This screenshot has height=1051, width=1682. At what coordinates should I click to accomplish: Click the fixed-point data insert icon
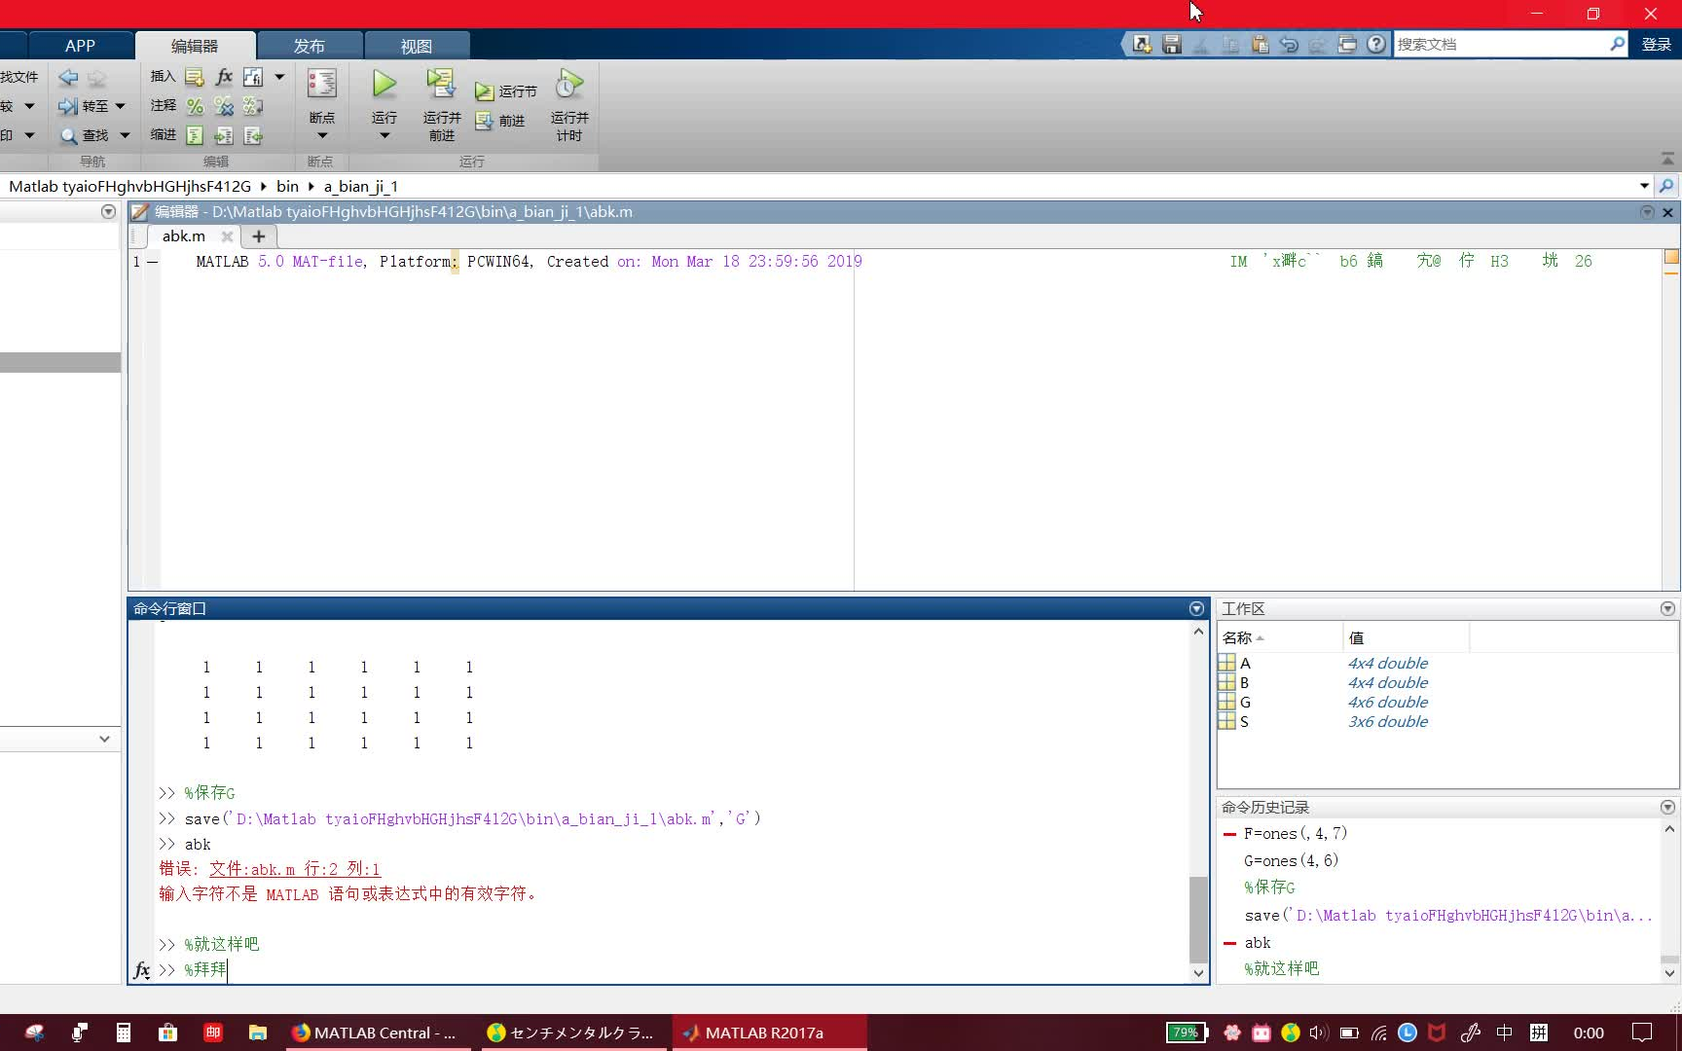pyautogui.click(x=253, y=77)
